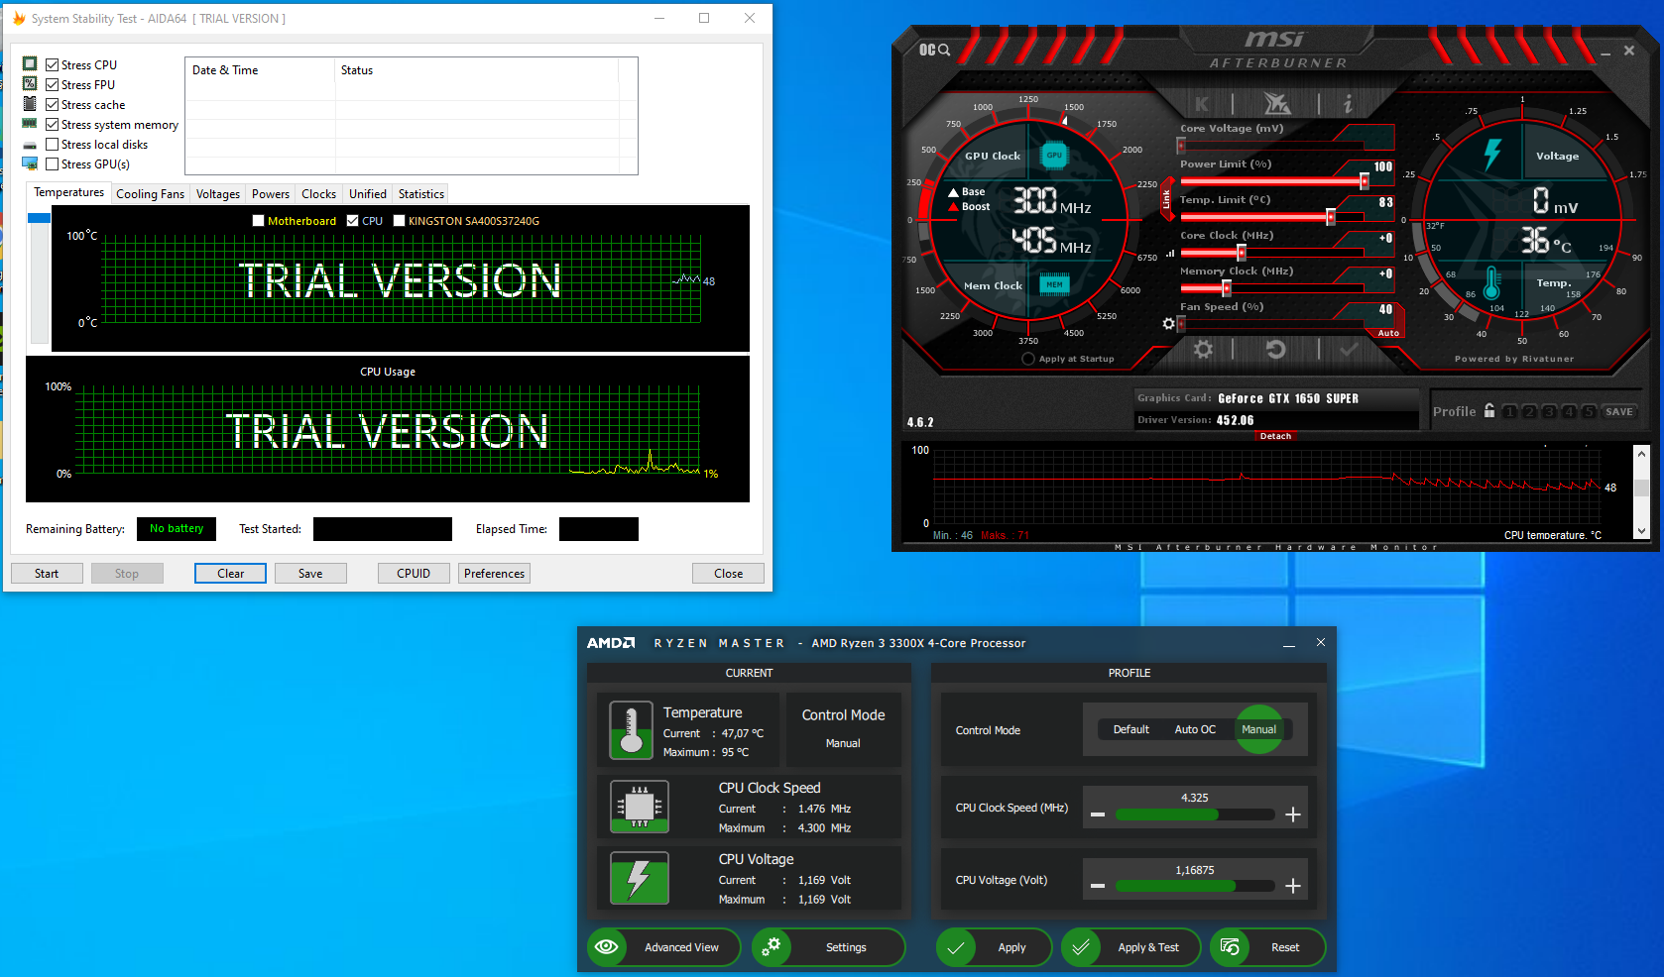This screenshot has width=1664, height=977.
Task: Open Ryzen Master Settings
Action: [x=828, y=947]
